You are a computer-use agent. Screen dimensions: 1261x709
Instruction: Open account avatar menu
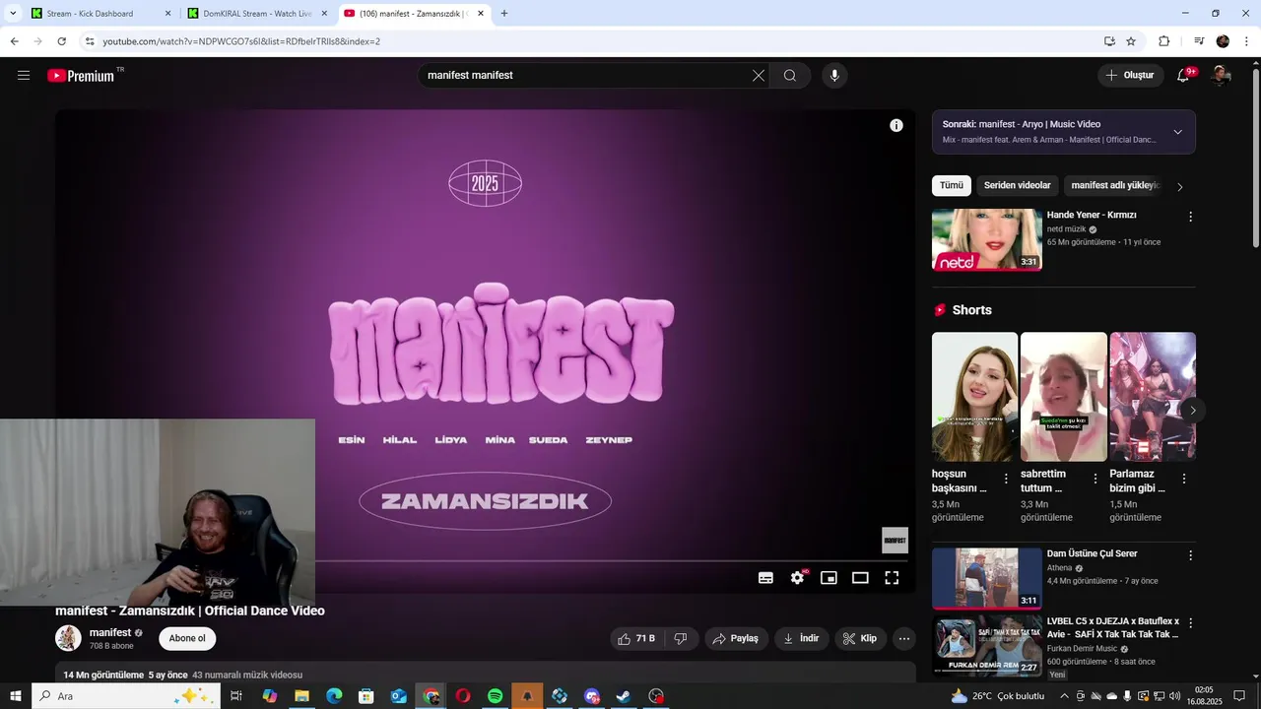1221,75
